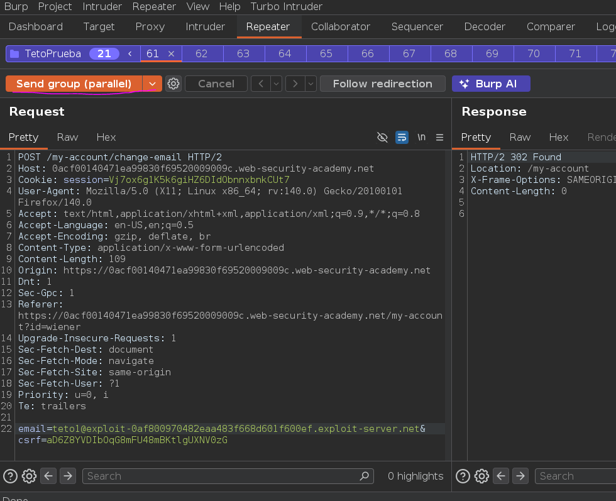Close Repeater tab 61
616x501 pixels.
[x=171, y=54]
